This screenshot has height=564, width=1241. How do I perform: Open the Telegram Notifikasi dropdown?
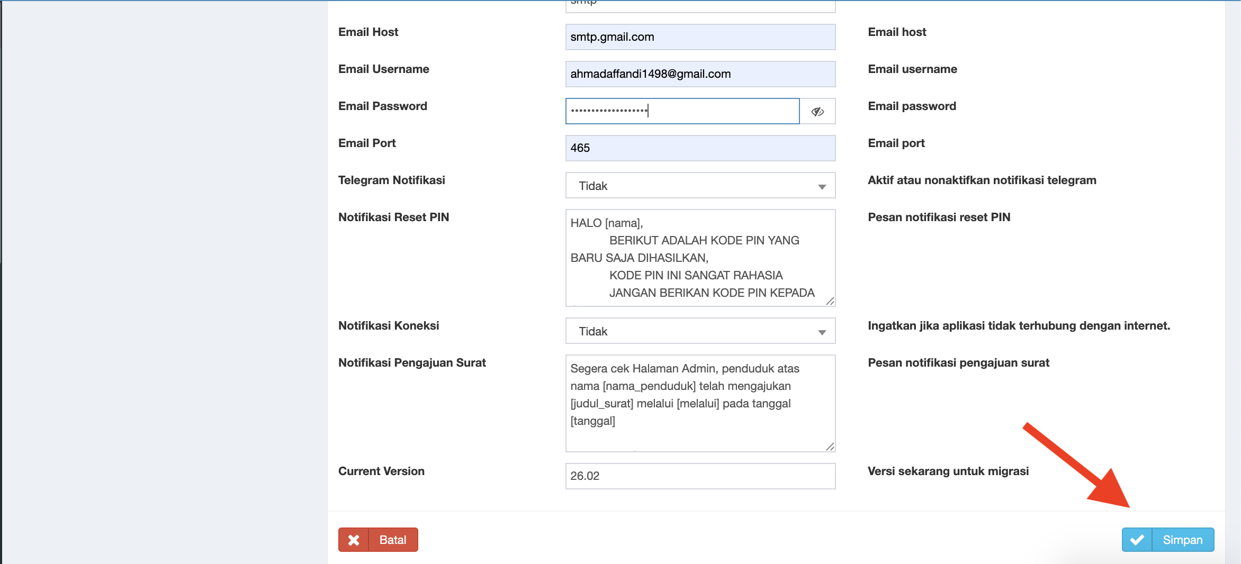(x=700, y=186)
